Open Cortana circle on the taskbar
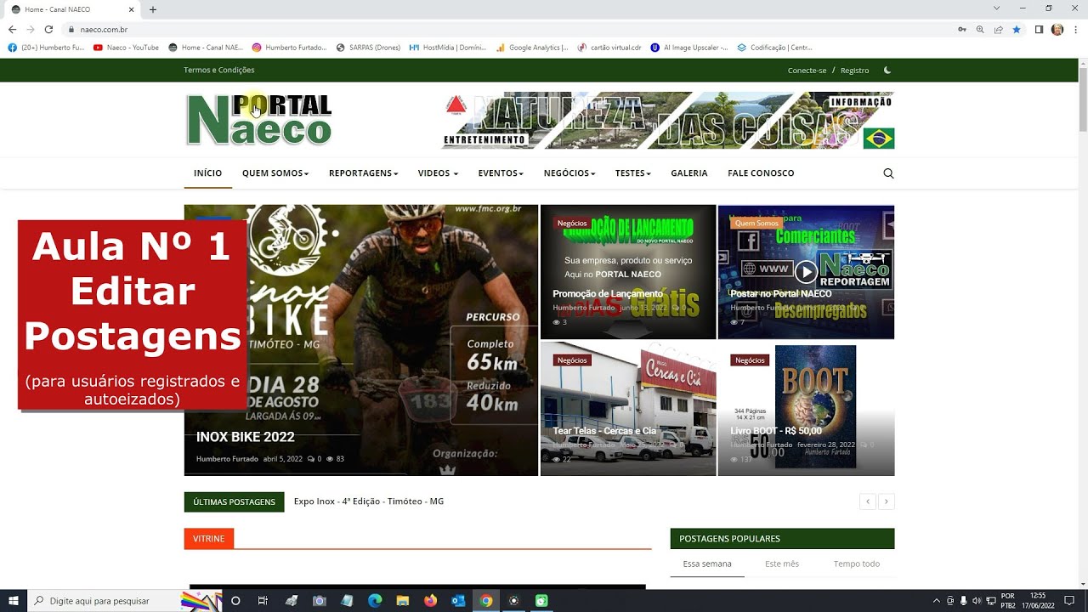Viewport: 1088px width, 612px height. (235, 601)
